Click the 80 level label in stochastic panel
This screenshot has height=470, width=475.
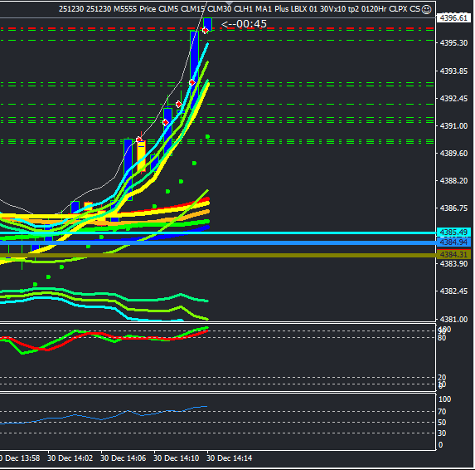[x=442, y=338]
